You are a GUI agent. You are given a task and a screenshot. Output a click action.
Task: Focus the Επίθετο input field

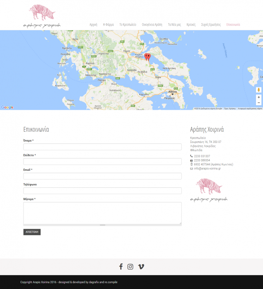(102, 161)
